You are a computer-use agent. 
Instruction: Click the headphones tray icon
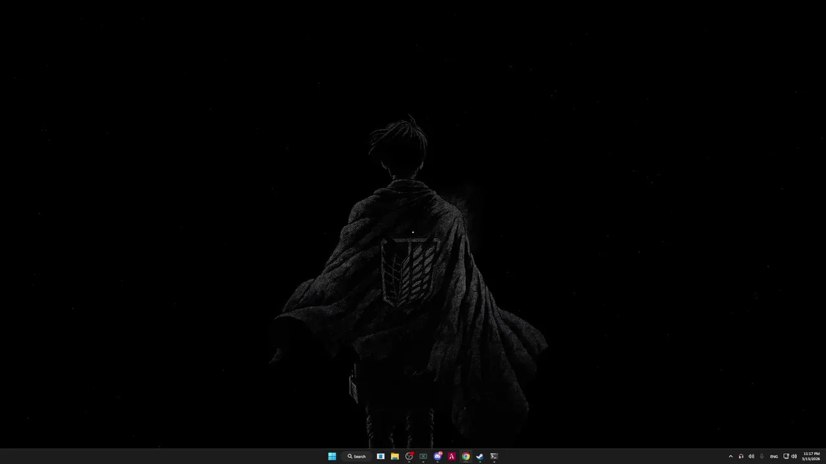click(x=741, y=456)
